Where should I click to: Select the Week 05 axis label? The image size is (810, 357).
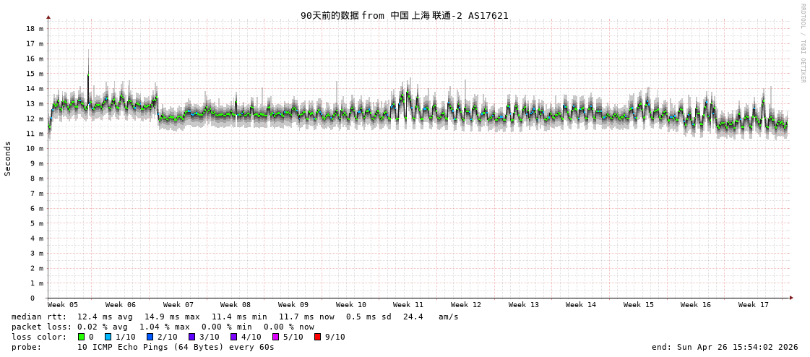click(x=63, y=305)
